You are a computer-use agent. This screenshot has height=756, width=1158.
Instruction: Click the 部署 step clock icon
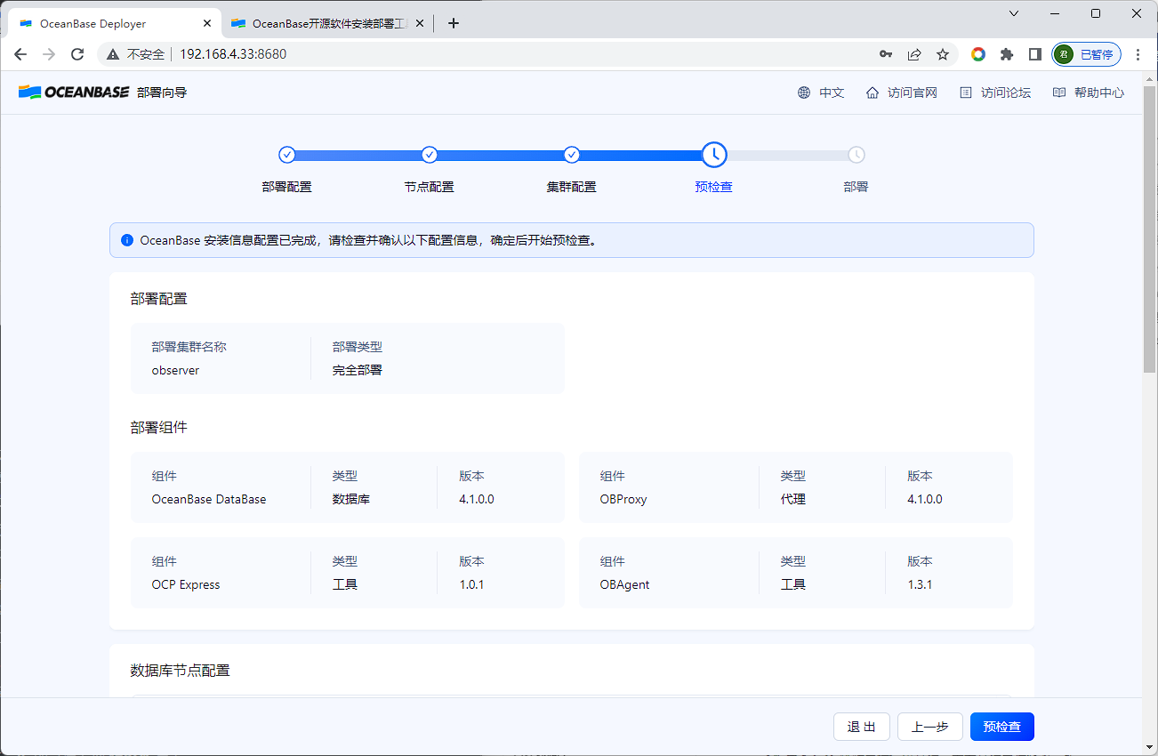tap(856, 155)
